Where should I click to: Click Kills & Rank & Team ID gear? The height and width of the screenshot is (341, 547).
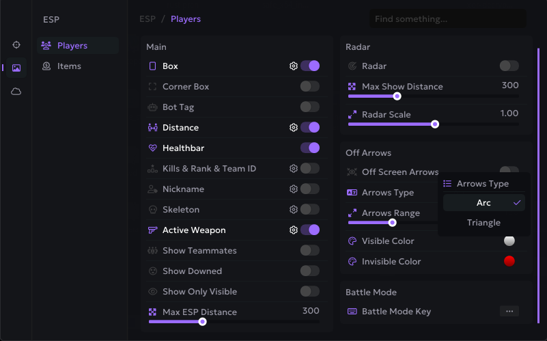(294, 169)
